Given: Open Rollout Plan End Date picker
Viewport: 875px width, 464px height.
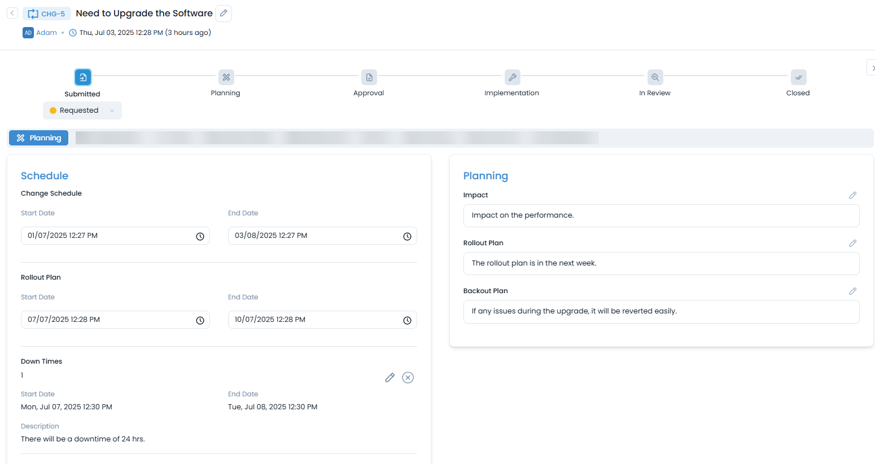Looking at the screenshot, I should coord(407,320).
